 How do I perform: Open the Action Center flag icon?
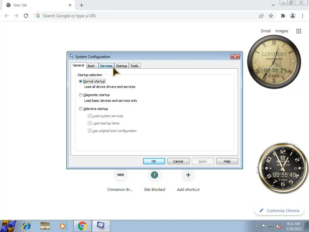point(264,226)
